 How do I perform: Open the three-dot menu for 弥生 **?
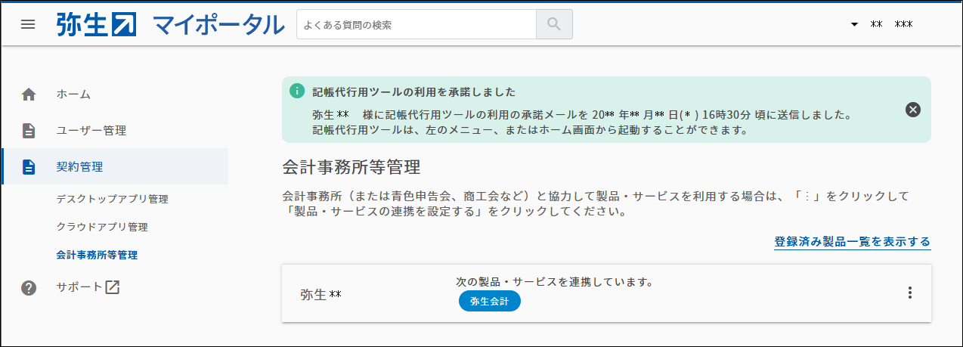tap(910, 293)
